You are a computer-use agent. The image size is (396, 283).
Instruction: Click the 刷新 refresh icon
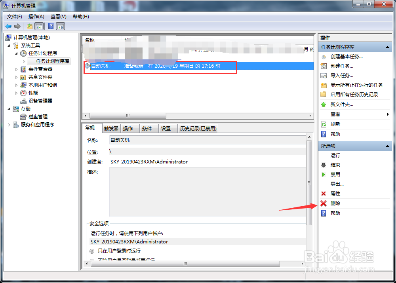[x=324, y=124]
